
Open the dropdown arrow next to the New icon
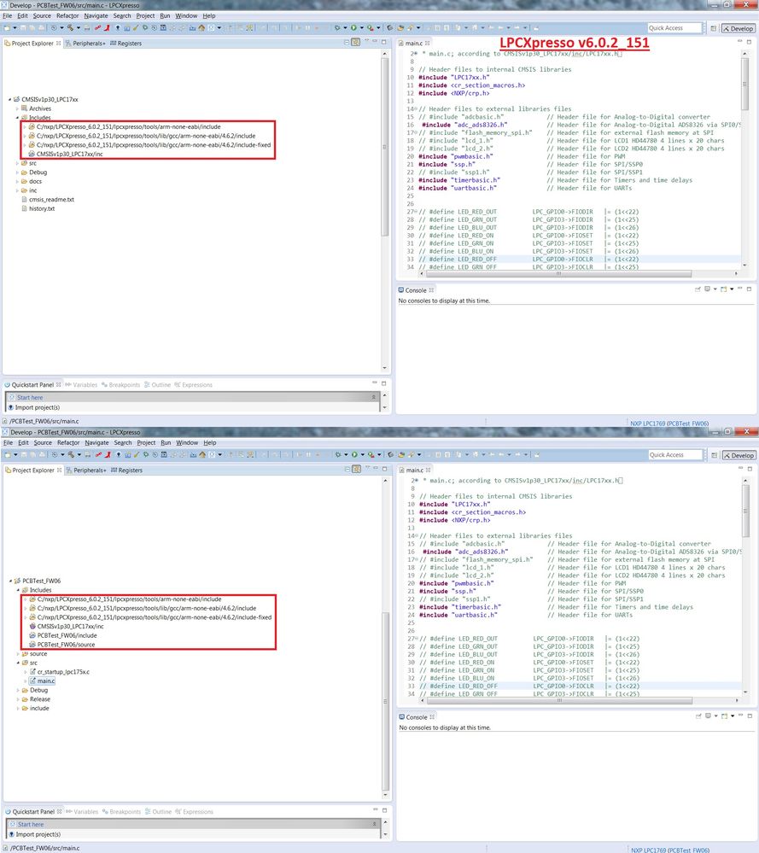coord(15,28)
